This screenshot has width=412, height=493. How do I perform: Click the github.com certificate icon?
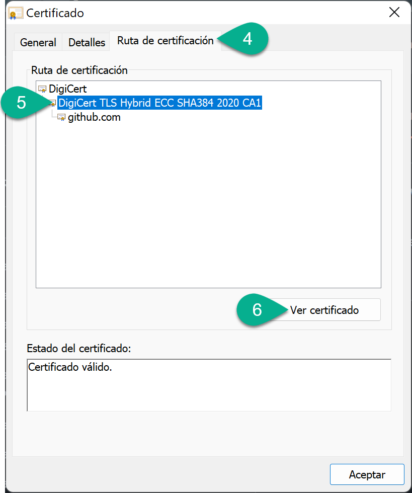[62, 118]
